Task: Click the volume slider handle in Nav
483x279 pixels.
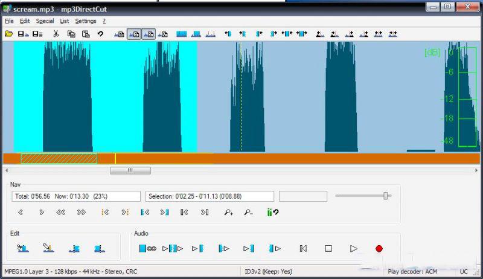Action: 385,196
